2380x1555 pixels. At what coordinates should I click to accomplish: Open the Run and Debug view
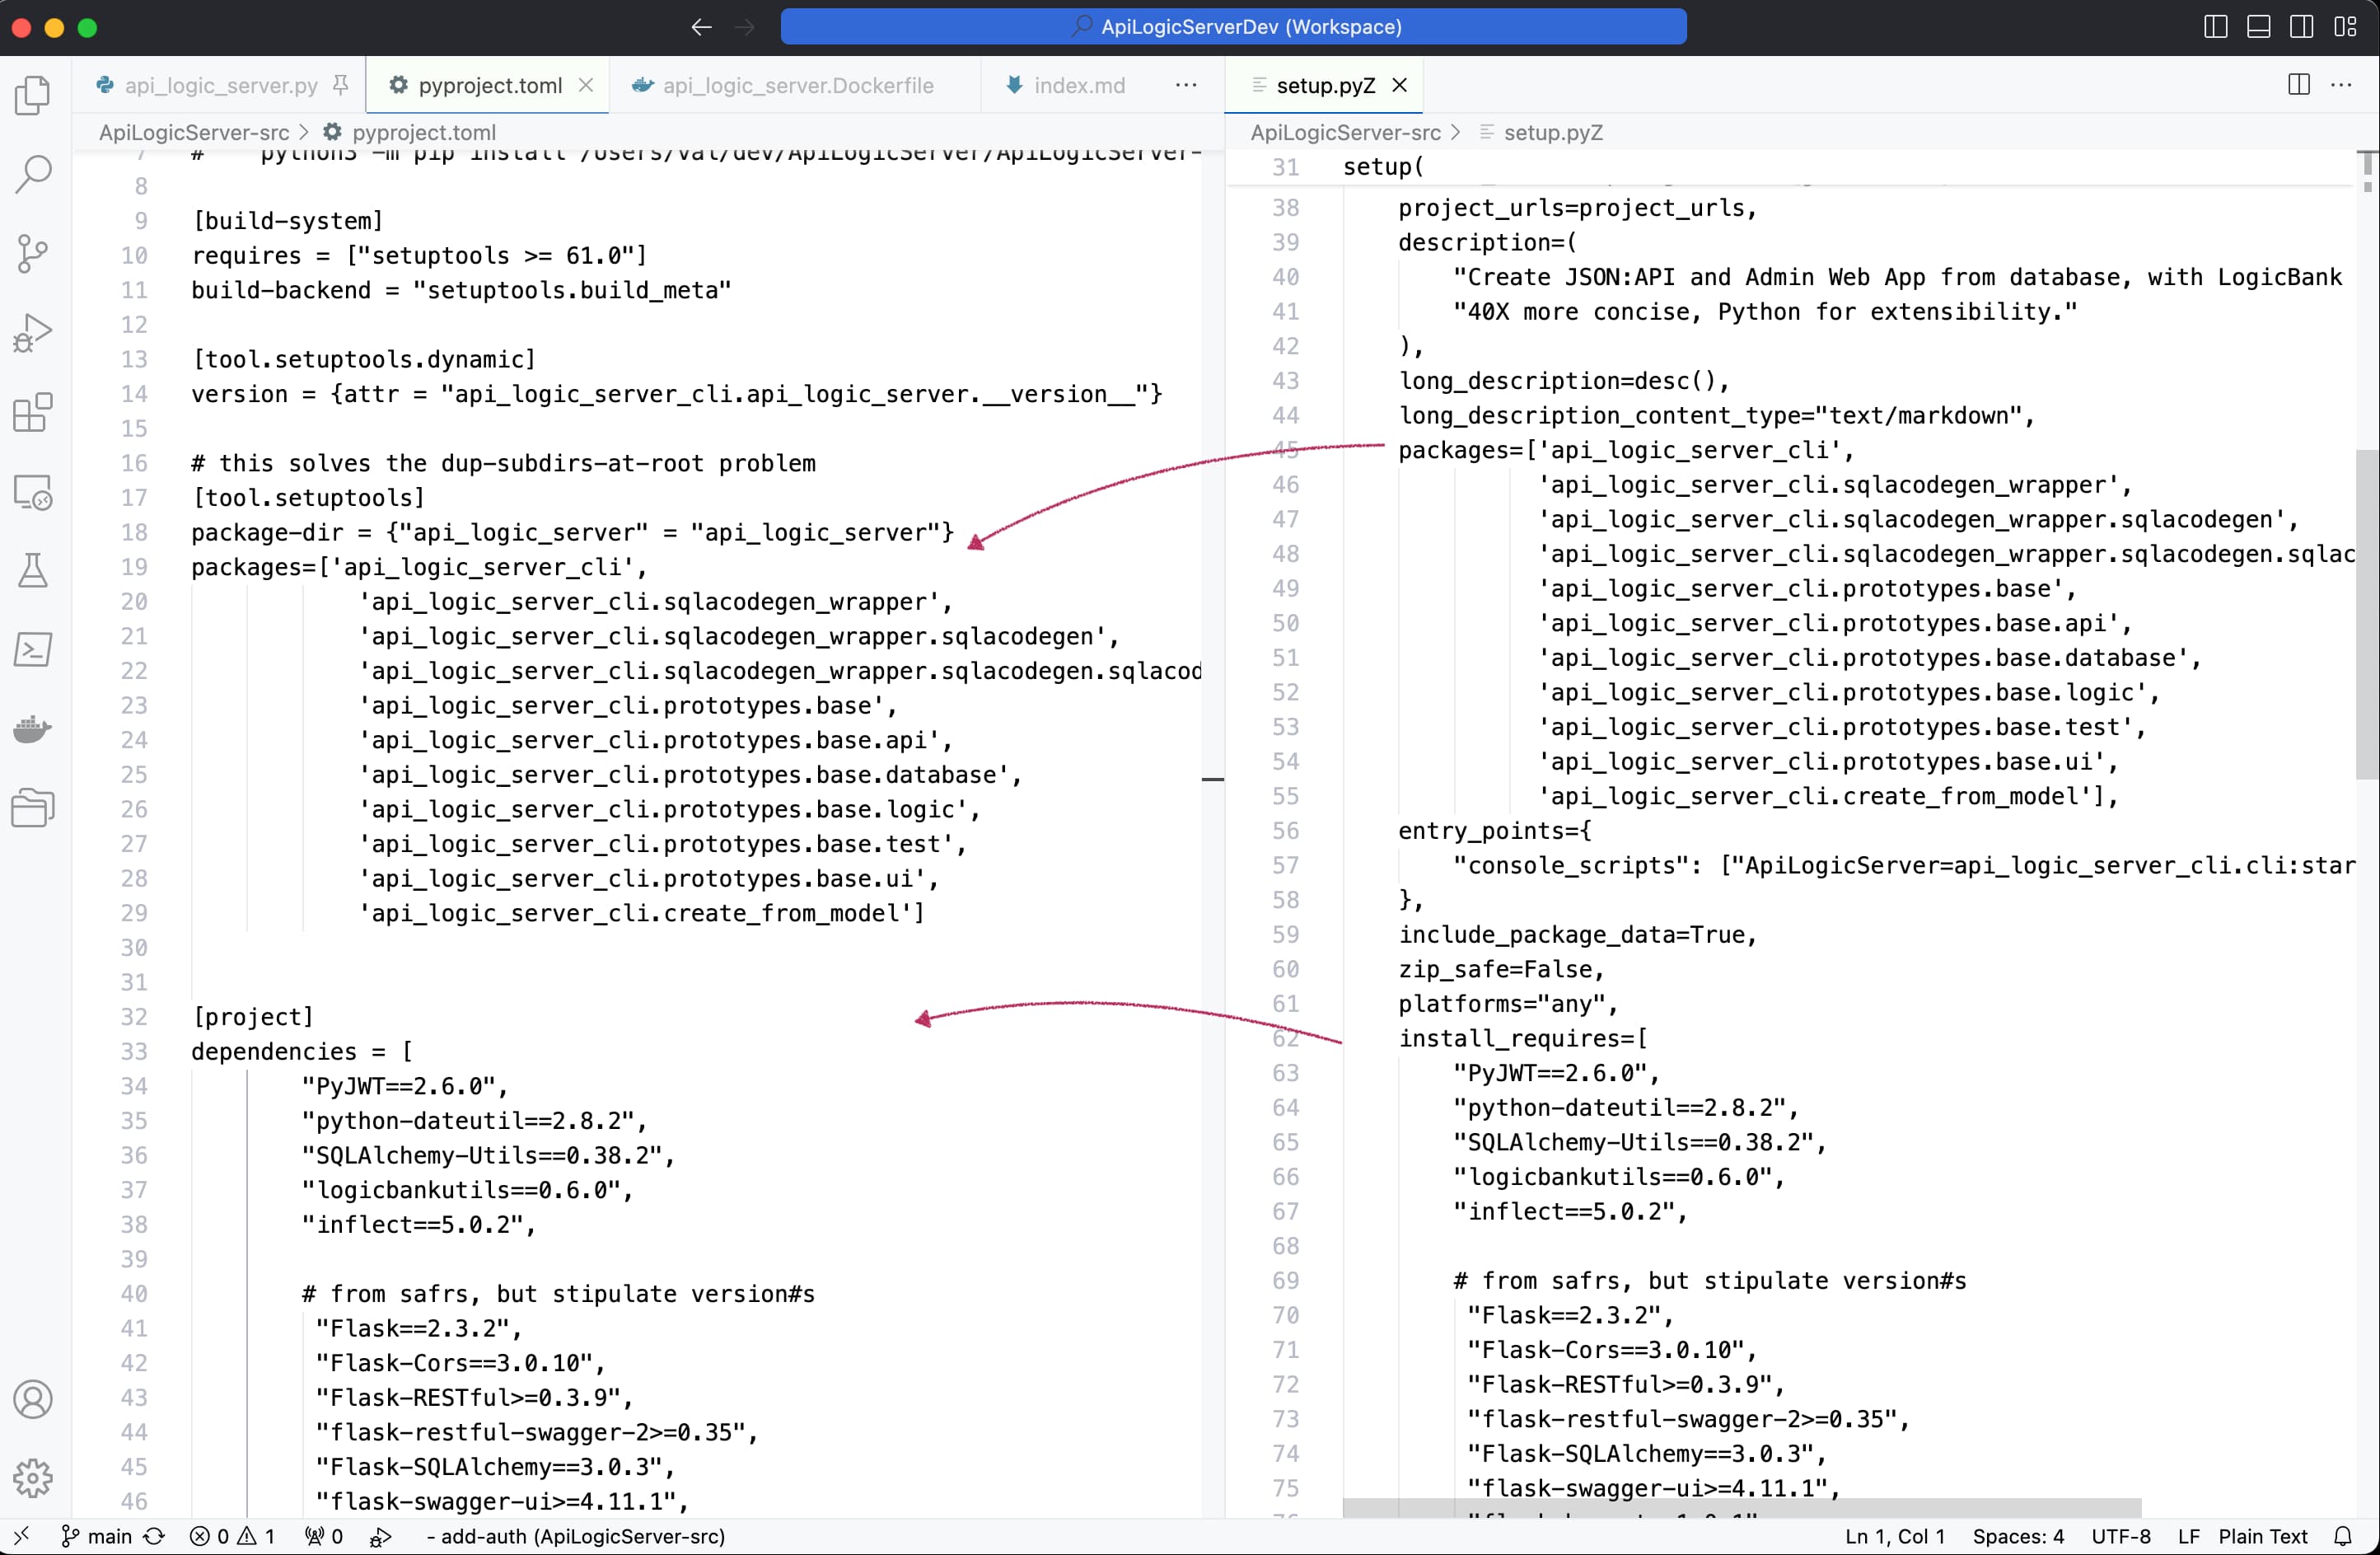[x=33, y=332]
